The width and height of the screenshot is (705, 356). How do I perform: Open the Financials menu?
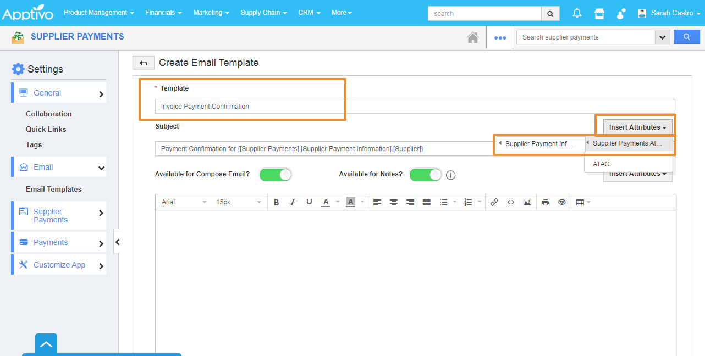(x=163, y=13)
